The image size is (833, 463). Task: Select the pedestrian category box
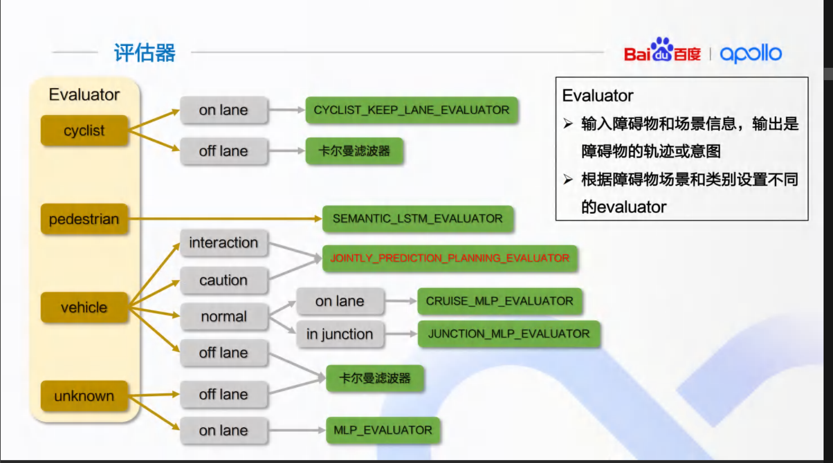[x=84, y=219]
